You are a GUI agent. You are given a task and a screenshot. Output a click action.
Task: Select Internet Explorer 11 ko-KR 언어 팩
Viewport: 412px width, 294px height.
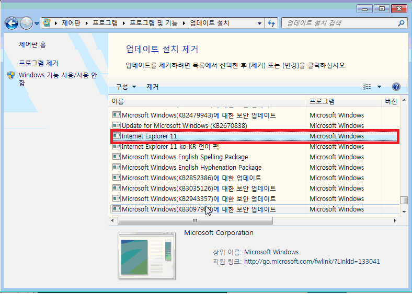tap(254, 147)
